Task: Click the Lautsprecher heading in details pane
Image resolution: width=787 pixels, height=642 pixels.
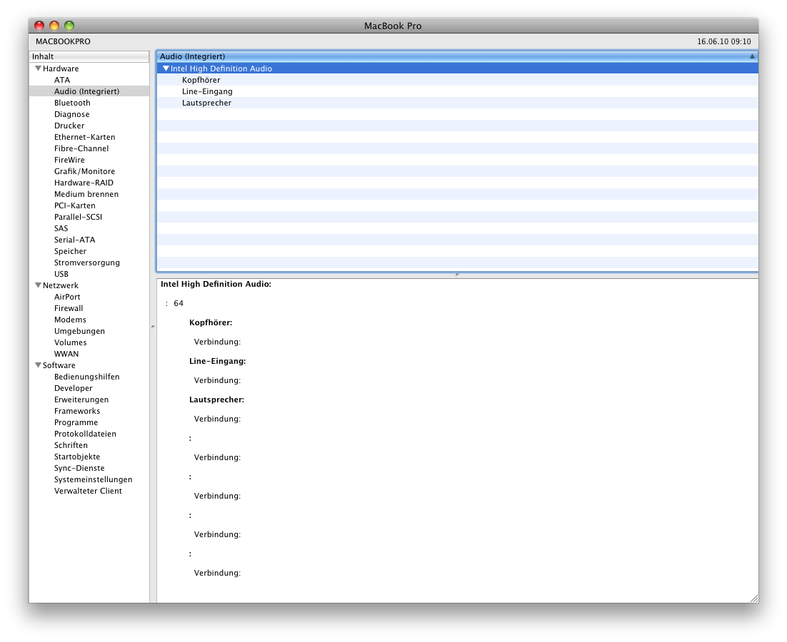Action: pyautogui.click(x=217, y=399)
